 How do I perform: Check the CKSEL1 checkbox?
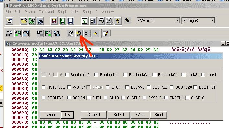point(166,98)
